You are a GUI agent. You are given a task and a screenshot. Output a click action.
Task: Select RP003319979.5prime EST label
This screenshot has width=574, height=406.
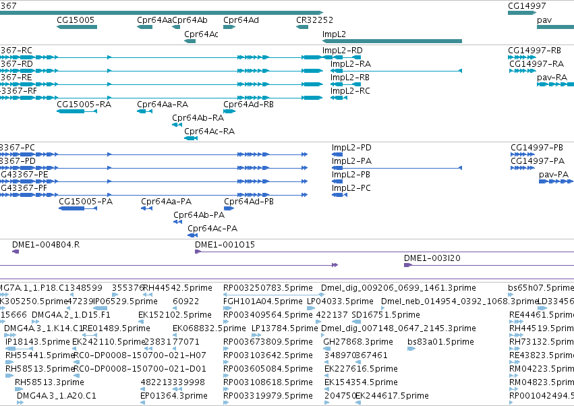coord(268,396)
